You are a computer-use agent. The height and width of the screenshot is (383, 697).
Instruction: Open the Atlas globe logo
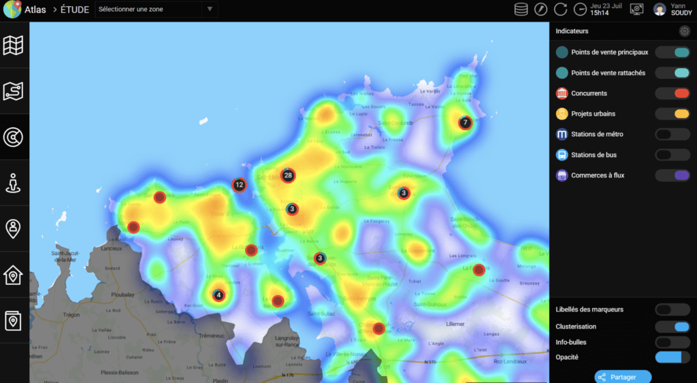click(x=12, y=9)
